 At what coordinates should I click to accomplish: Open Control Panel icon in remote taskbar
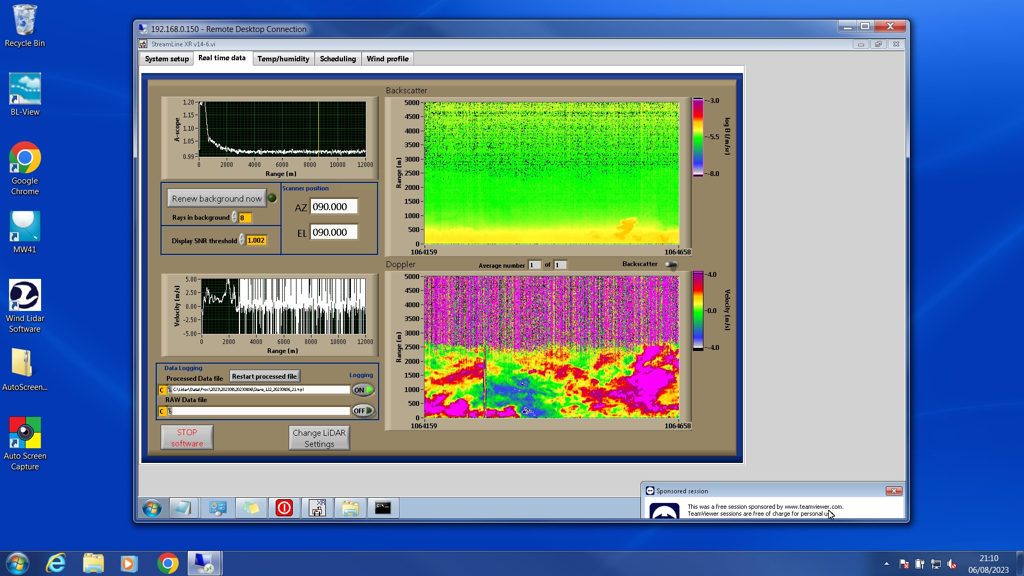click(x=218, y=508)
